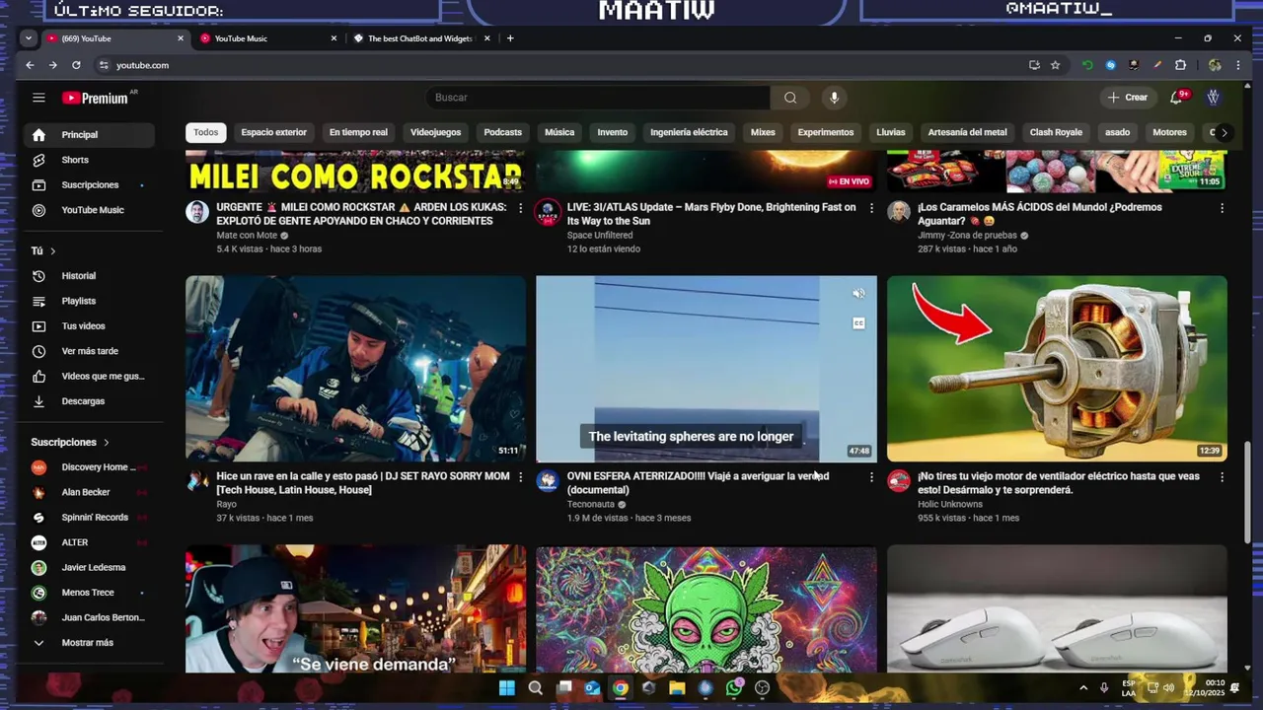Open the liked videos sidebar entry
This screenshot has height=710, width=1263.
90,377
